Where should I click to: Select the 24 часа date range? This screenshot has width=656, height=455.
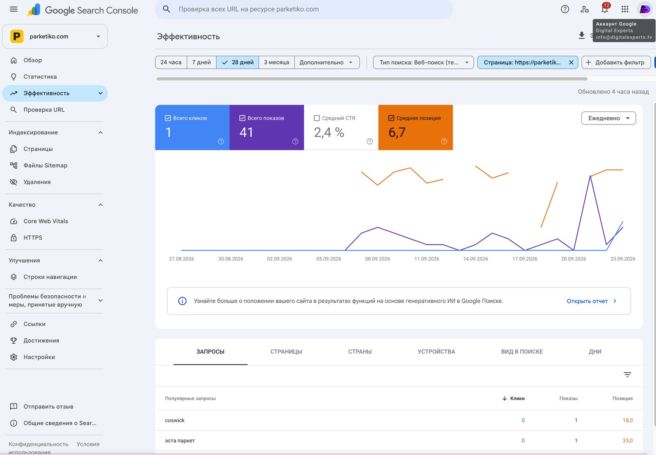171,62
